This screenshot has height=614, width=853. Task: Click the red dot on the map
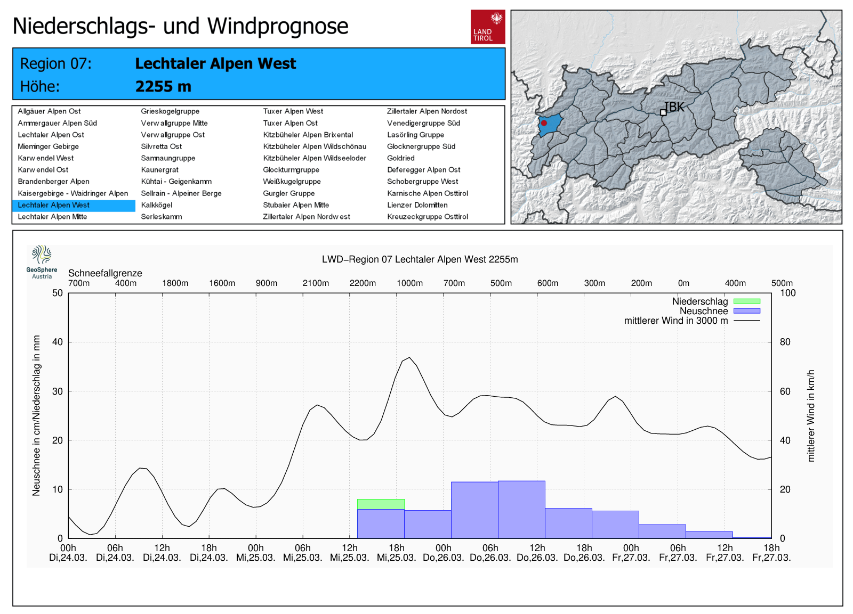pyautogui.click(x=544, y=123)
